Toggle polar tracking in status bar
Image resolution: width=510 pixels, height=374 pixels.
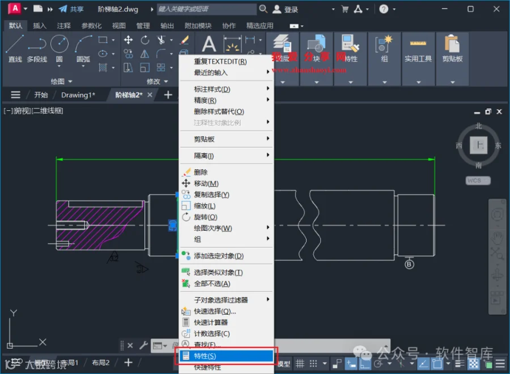pos(378,364)
